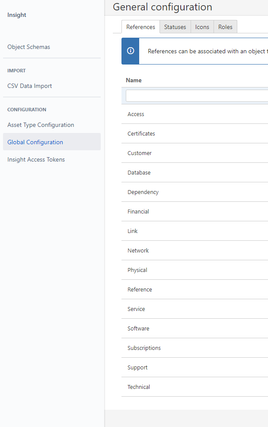Open Asset Type Configuration
268x427 pixels.
pyautogui.click(x=41, y=125)
